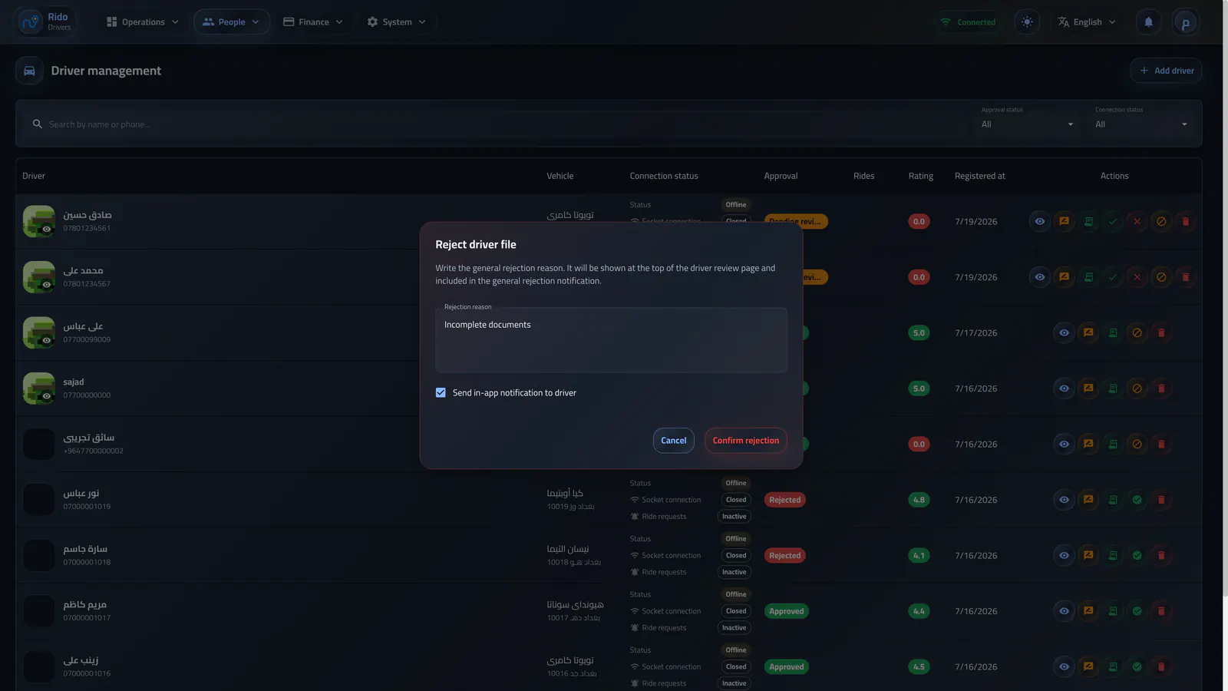Block the driver with phone +9647700000002
Viewport: 1228px width, 691px height.
pos(1137,444)
